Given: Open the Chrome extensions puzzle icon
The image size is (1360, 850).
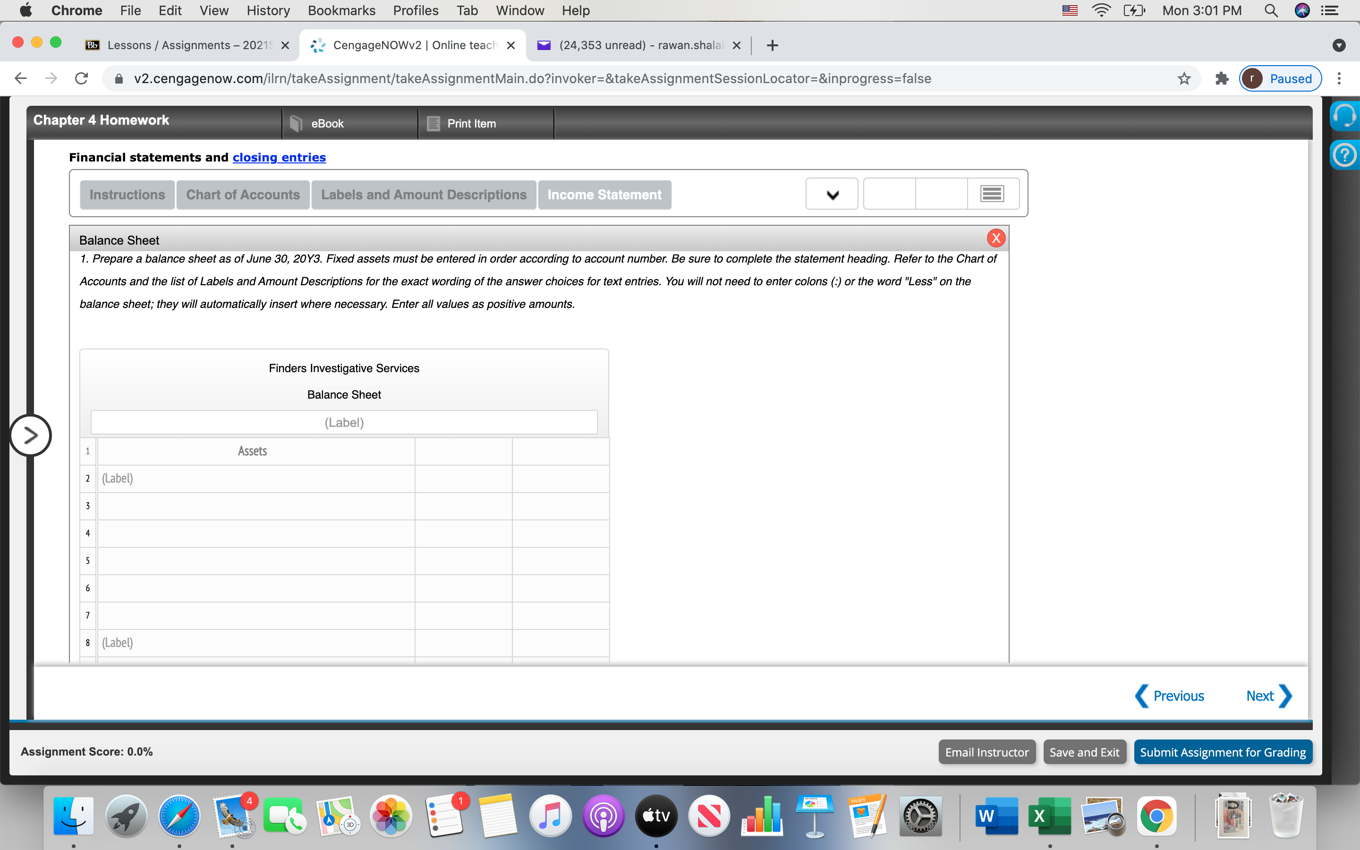Looking at the screenshot, I should click(1221, 79).
